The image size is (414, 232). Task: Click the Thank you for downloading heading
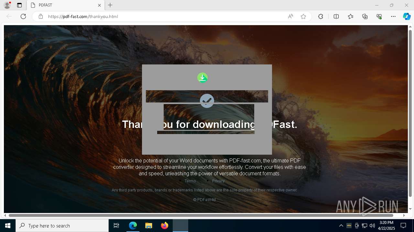coord(210,124)
